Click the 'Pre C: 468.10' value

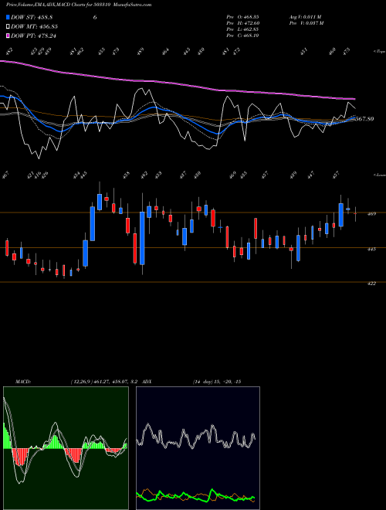tap(242, 36)
